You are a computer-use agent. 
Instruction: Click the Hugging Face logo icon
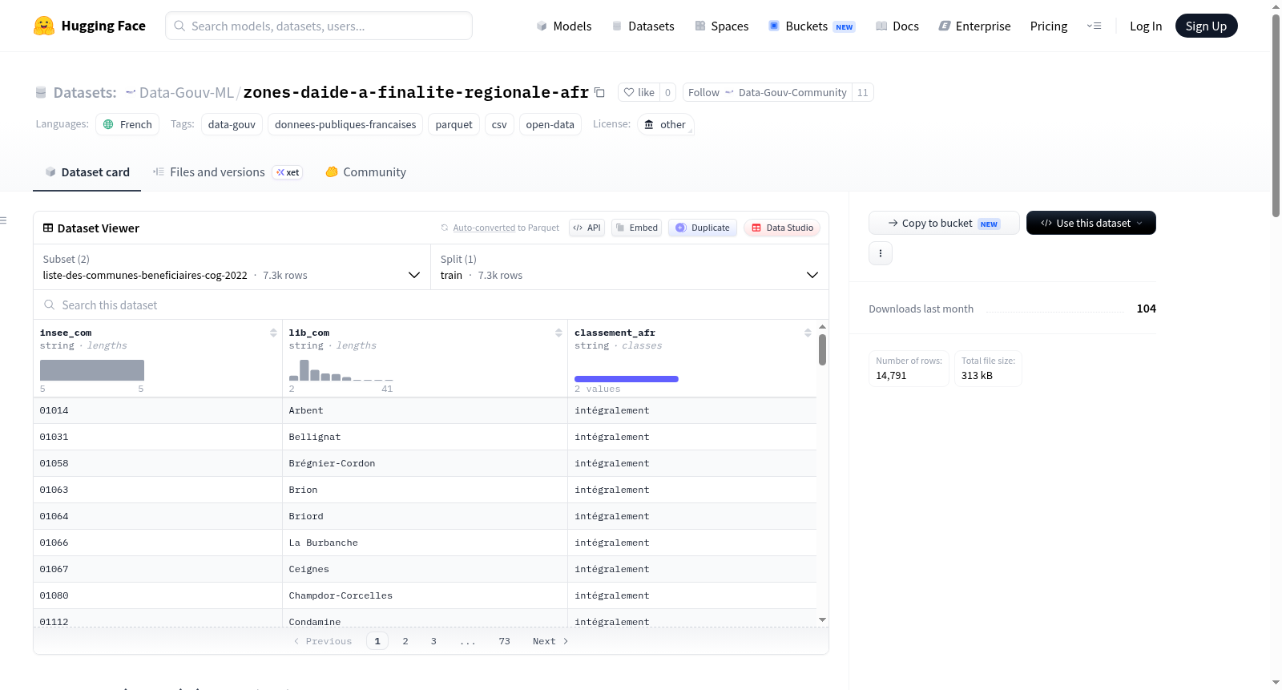pyautogui.click(x=44, y=26)
